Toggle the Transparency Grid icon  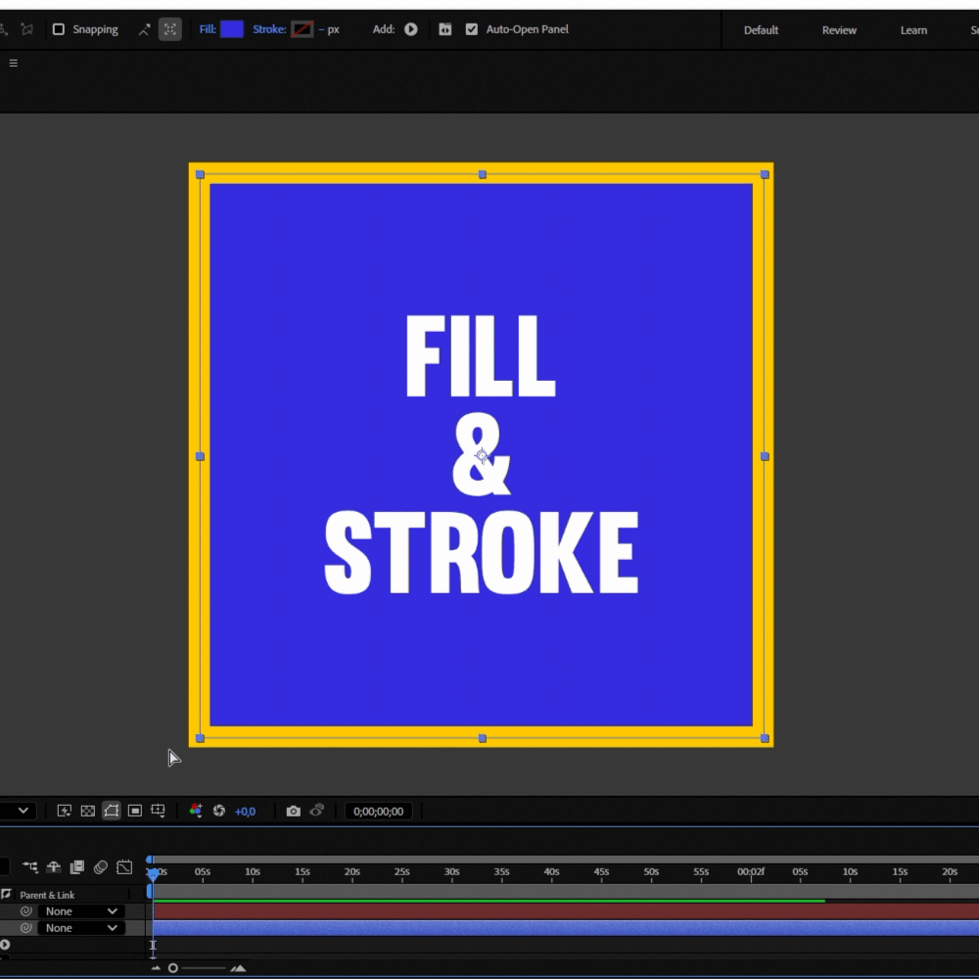tap(88, 811)
